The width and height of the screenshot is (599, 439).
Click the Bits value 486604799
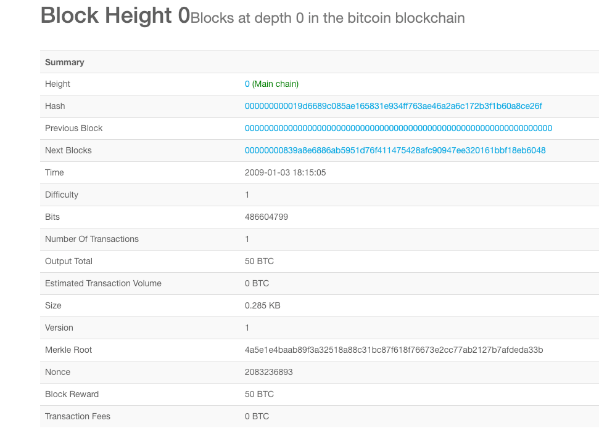coord(266,217)
